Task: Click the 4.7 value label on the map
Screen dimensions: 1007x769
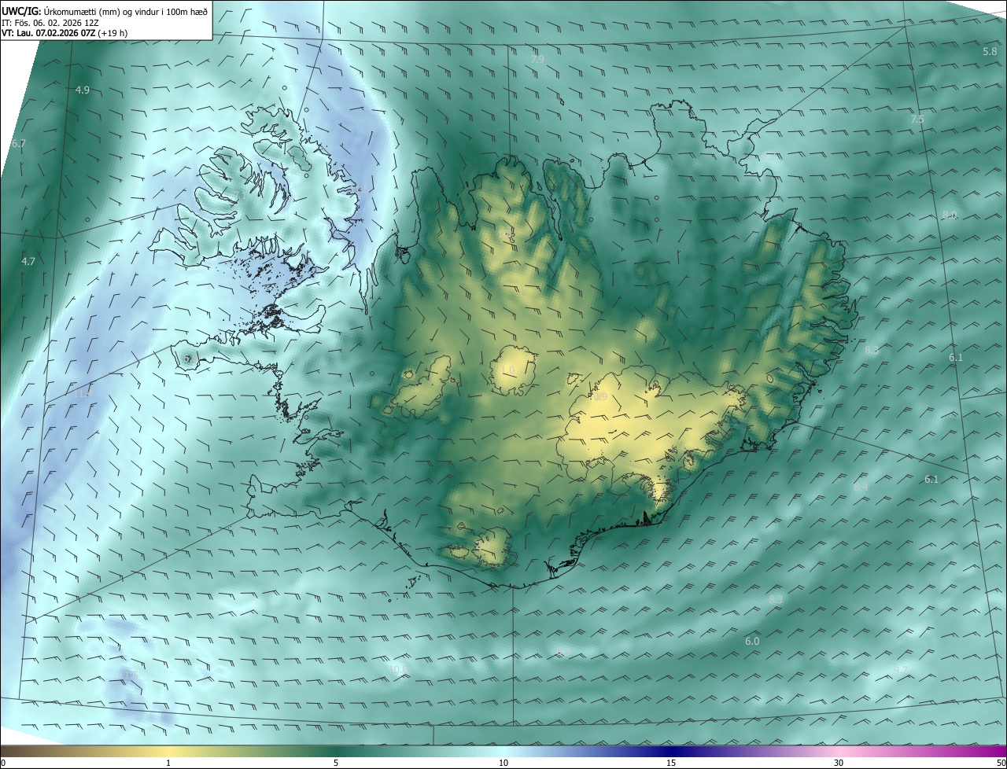Action: click(x=28, y=261)
